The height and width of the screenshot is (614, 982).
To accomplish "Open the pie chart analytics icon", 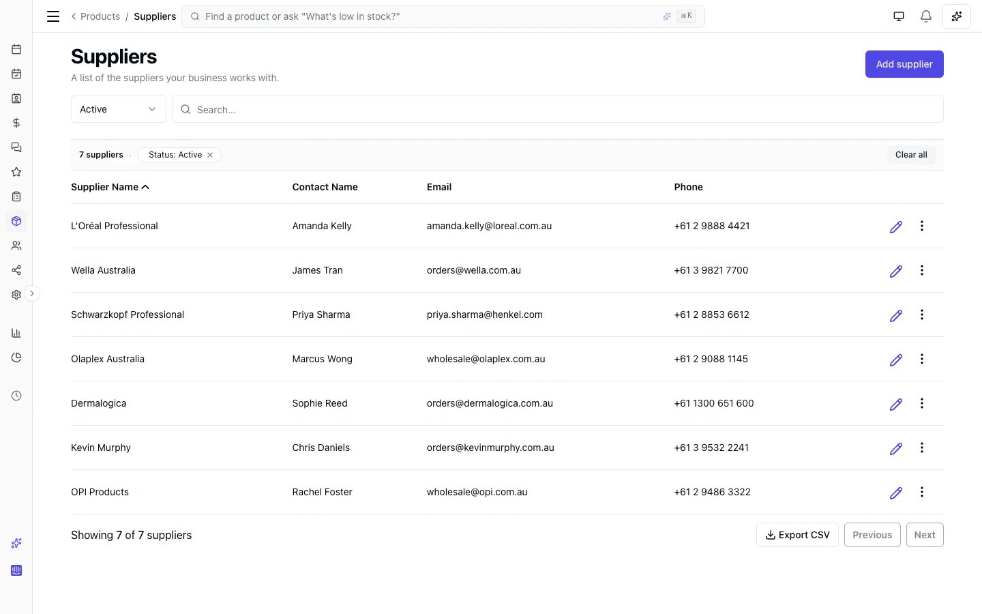I will [x=16, y=357].
